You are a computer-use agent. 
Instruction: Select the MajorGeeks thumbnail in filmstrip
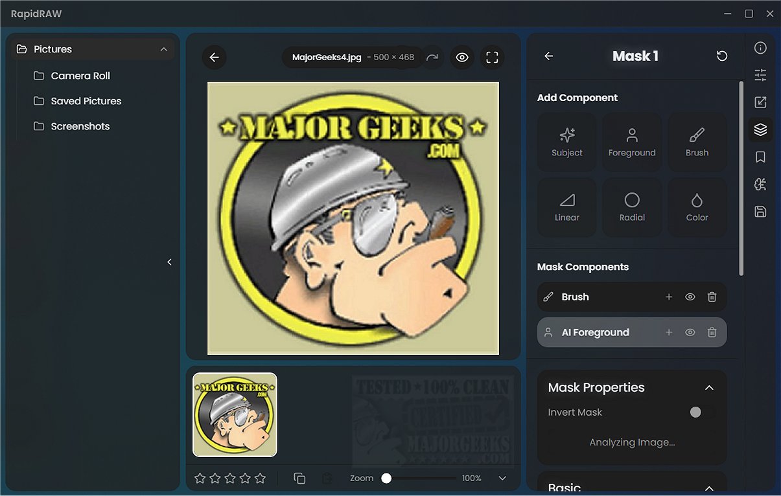(235, 414)
